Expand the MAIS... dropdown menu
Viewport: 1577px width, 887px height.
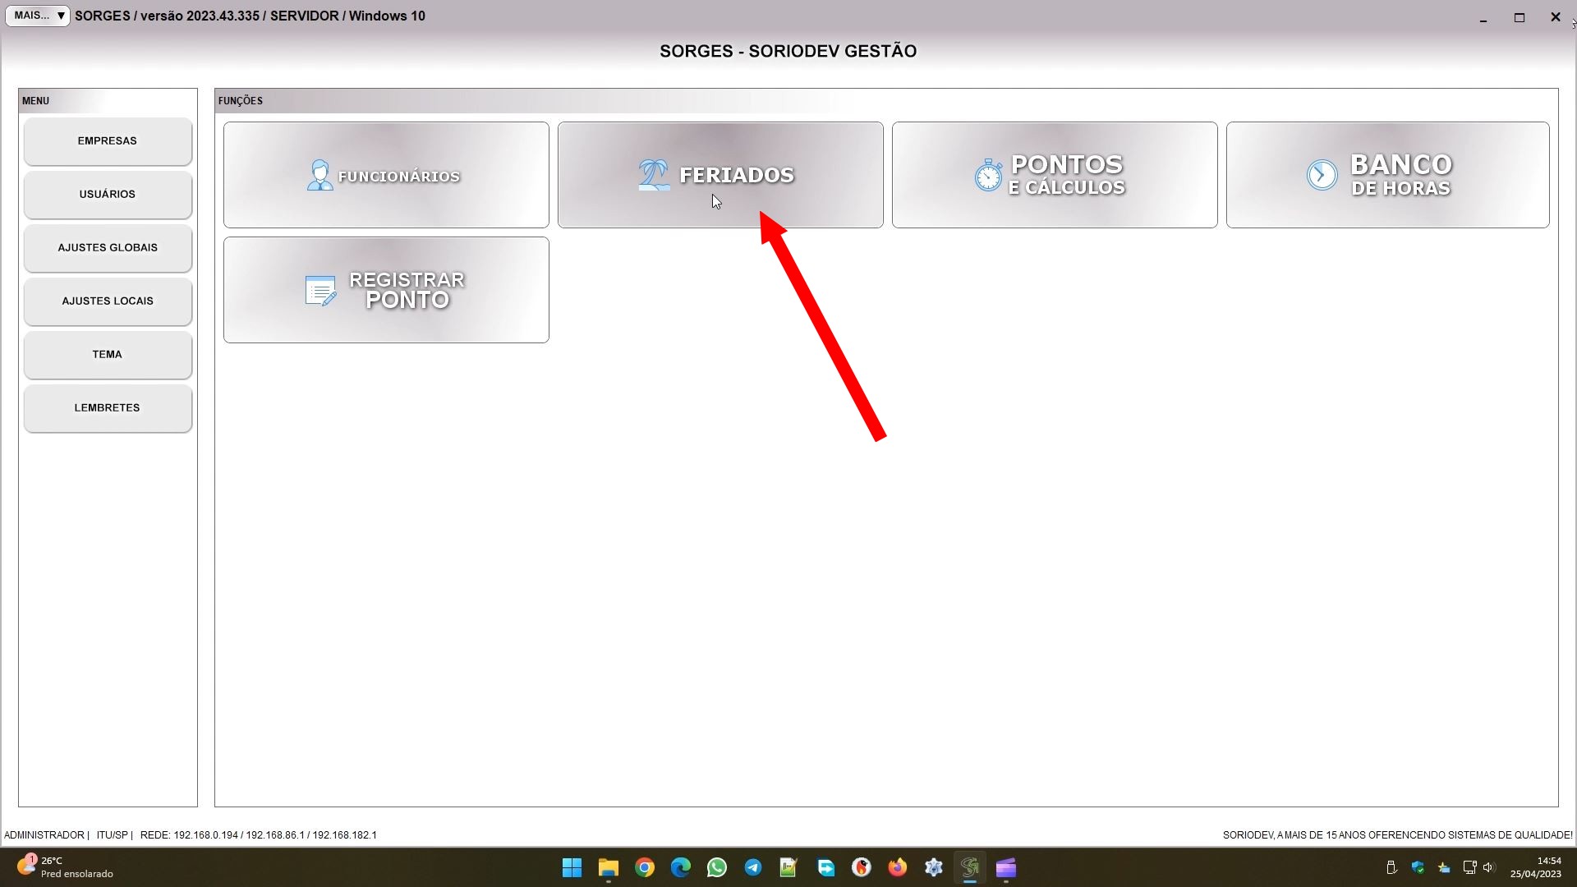(38, 16)
